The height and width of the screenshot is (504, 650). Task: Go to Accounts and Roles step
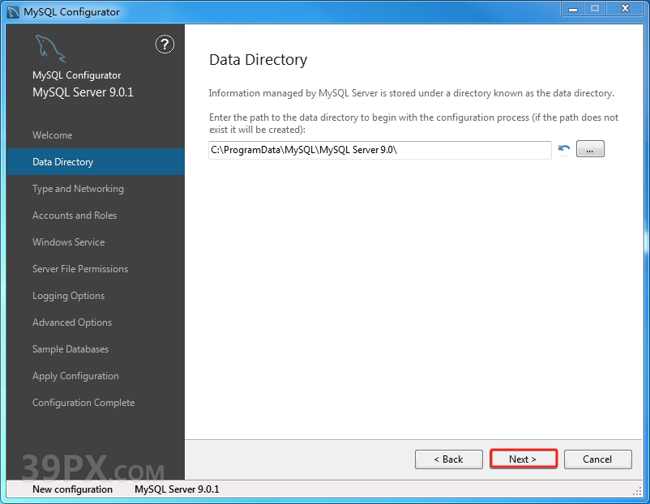tap(75, 216)
